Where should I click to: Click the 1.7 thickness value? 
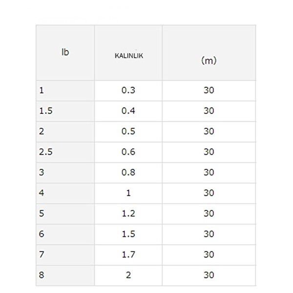pyautogui.click(x=128, y=254)
